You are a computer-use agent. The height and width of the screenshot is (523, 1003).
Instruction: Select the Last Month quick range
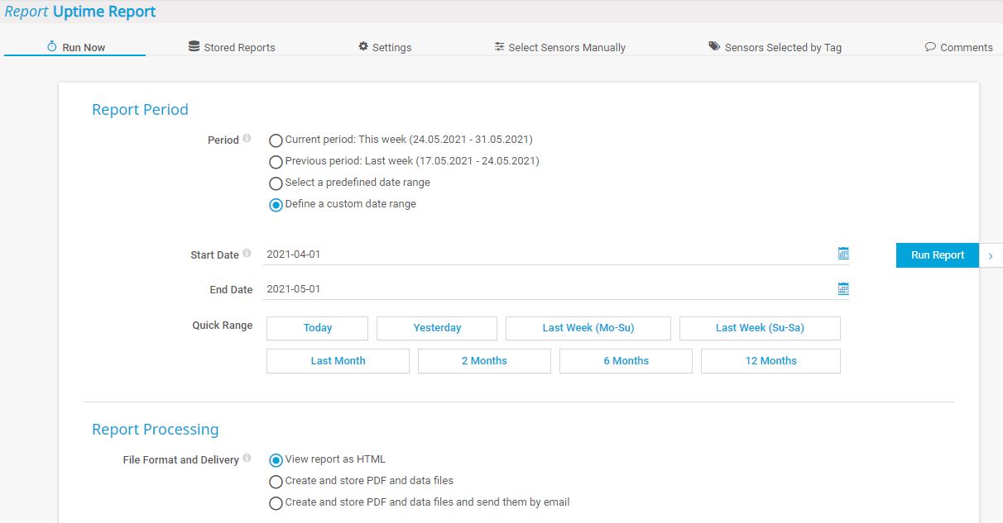[338, 360]
